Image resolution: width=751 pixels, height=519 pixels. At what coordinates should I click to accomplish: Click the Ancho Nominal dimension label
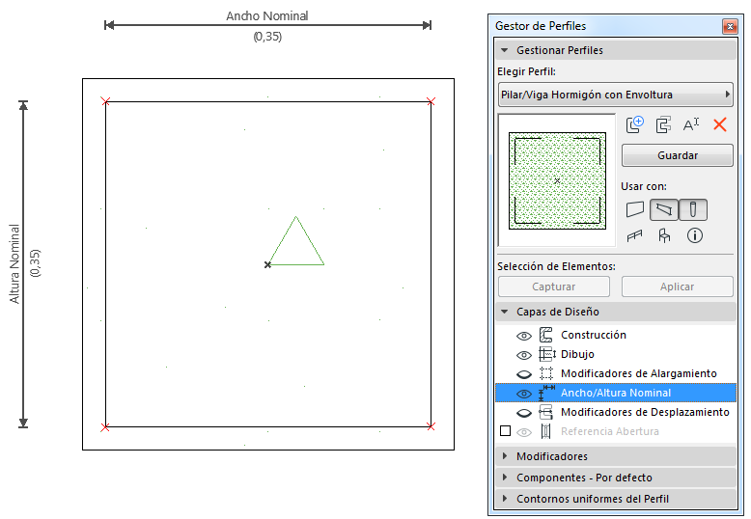(266, 16)
